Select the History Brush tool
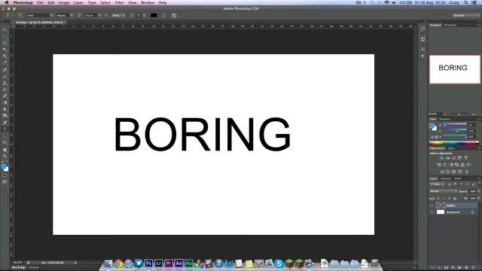Viewport: 482px width, 271px height. pyautogui.click(x=5, y=90)
